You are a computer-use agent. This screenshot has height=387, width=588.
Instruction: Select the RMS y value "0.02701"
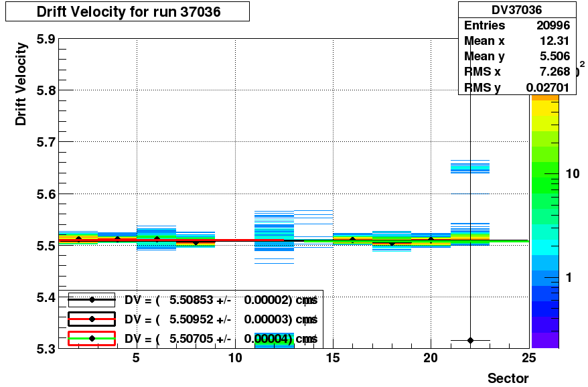548,87
